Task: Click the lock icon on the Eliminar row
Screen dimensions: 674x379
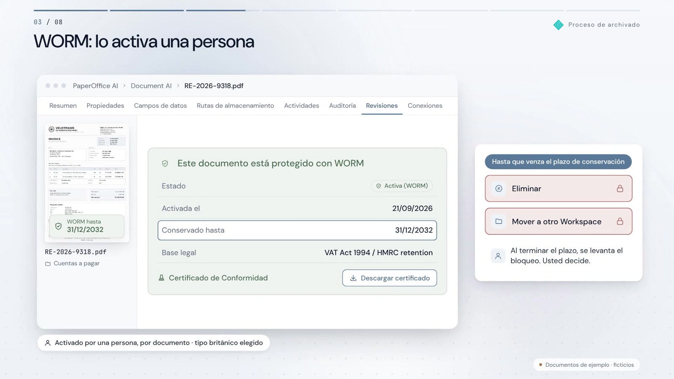Action: click(620, 189)
